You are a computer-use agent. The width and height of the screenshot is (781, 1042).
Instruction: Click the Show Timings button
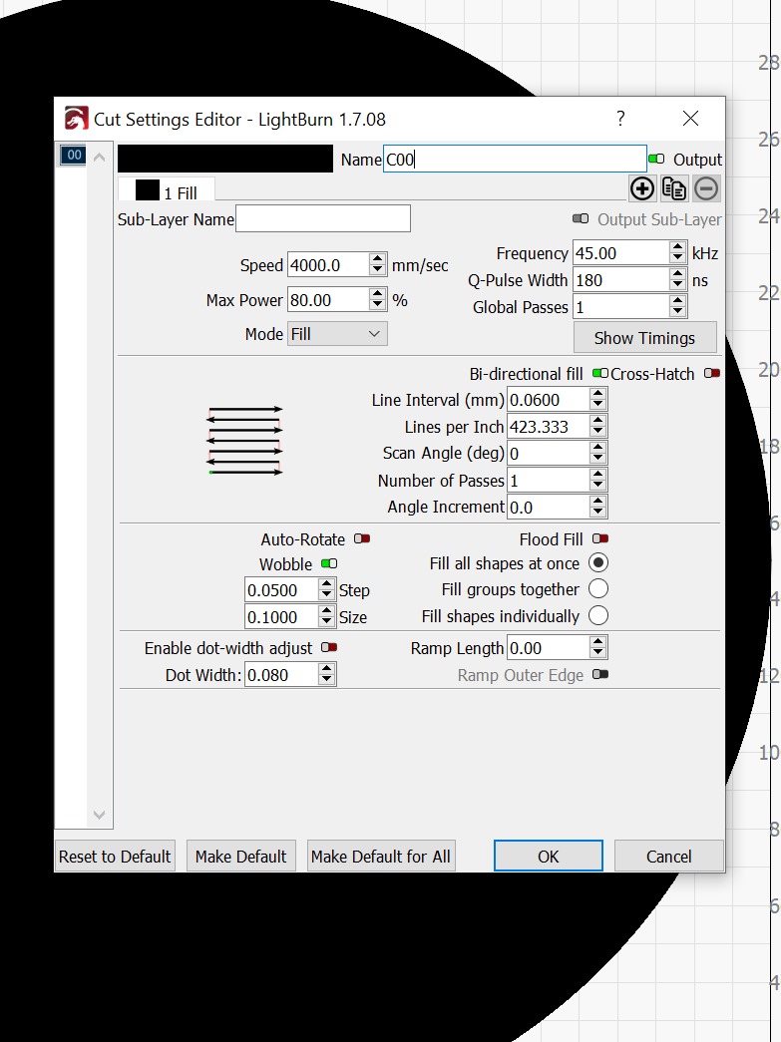pos(644,338)
